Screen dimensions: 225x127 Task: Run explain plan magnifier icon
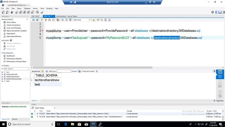tap(50, 20)
